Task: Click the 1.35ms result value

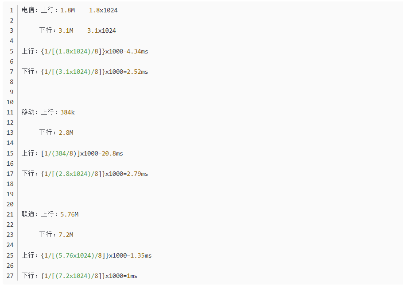Action: click(x=141, y=255)
